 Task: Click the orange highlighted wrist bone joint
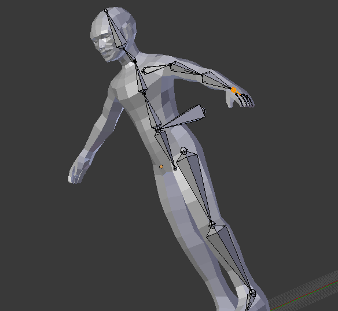(234, 90)
